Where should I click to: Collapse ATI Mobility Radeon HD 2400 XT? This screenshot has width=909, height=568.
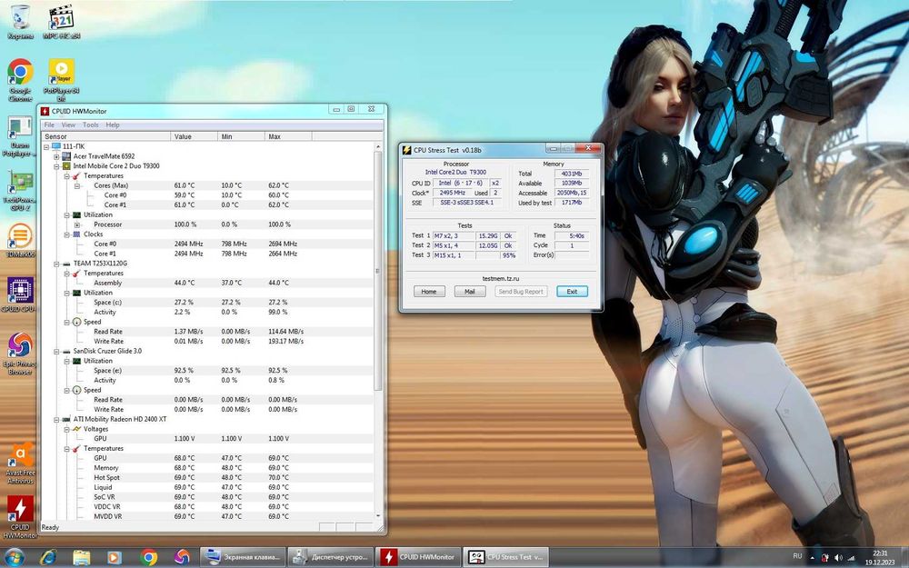56,419
